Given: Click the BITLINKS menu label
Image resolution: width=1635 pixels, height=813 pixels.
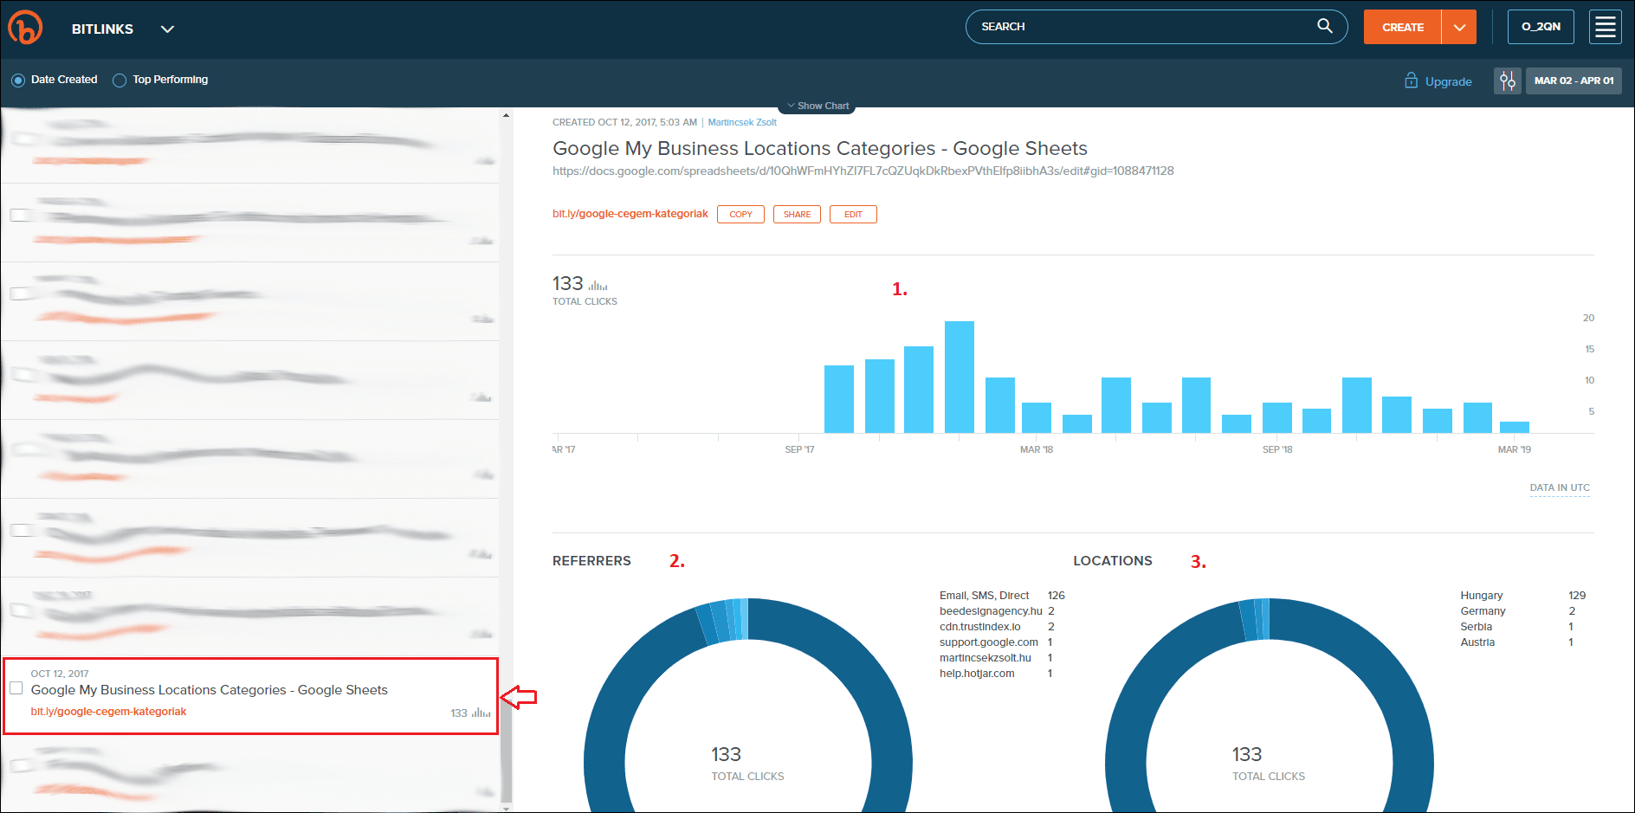Looking at the screenshot, I should tap(102, 29).
